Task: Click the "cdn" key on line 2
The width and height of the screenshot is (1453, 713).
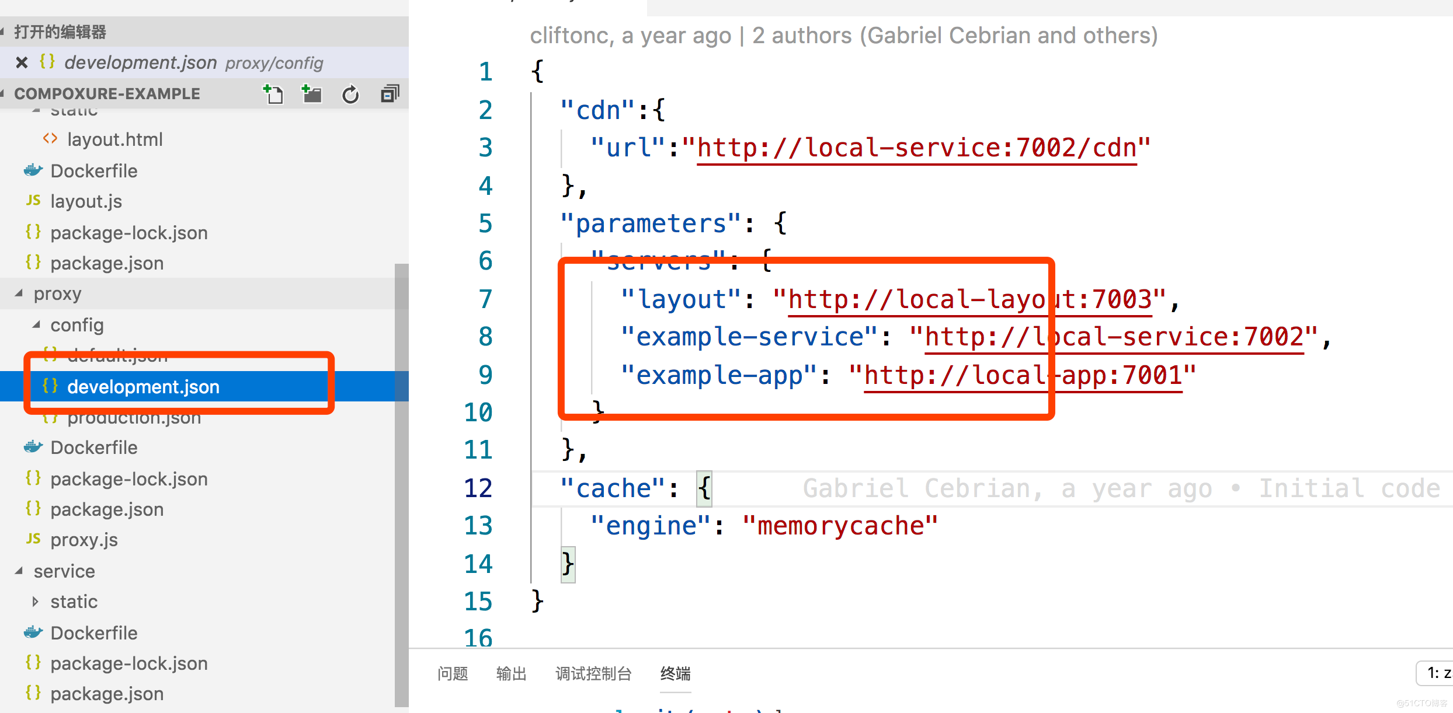Action: tap(597, 111)
